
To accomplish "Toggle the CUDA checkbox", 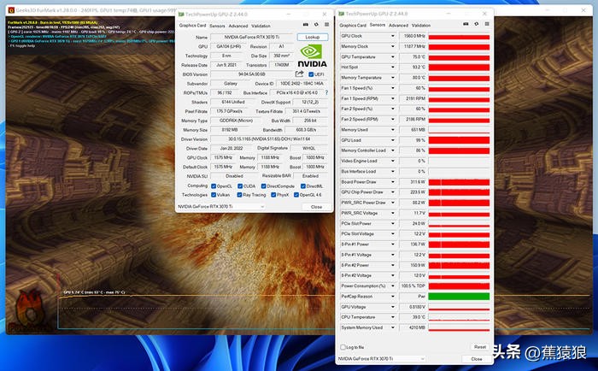I will pos(240,185).
